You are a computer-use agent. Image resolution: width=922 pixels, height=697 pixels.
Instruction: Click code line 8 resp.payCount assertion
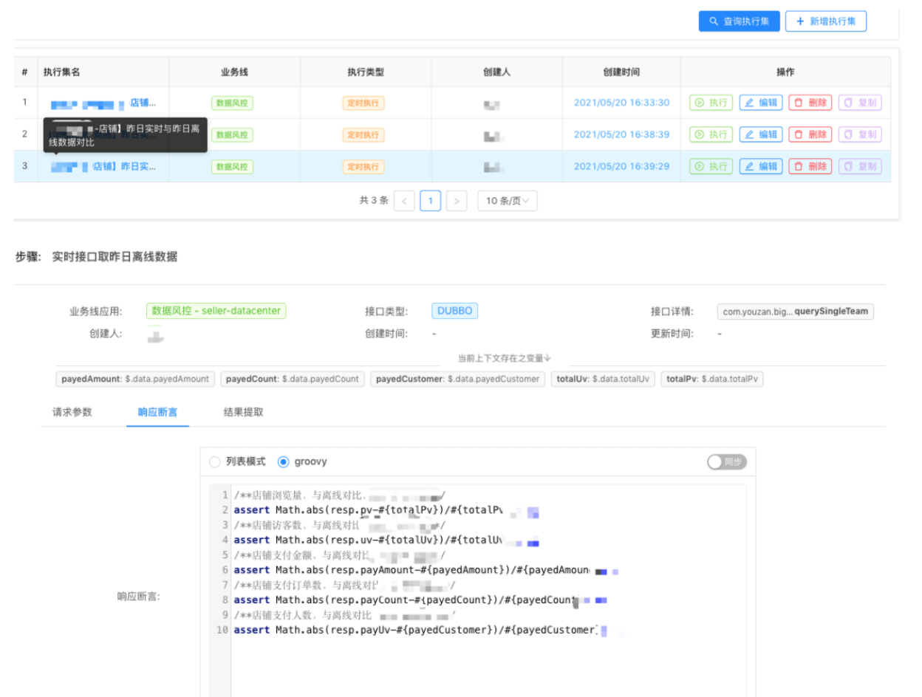(420, 600)
